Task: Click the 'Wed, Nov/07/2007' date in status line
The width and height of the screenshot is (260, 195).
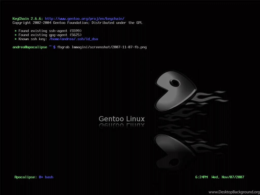Action: pyautogui.click(x=228, y=177)
